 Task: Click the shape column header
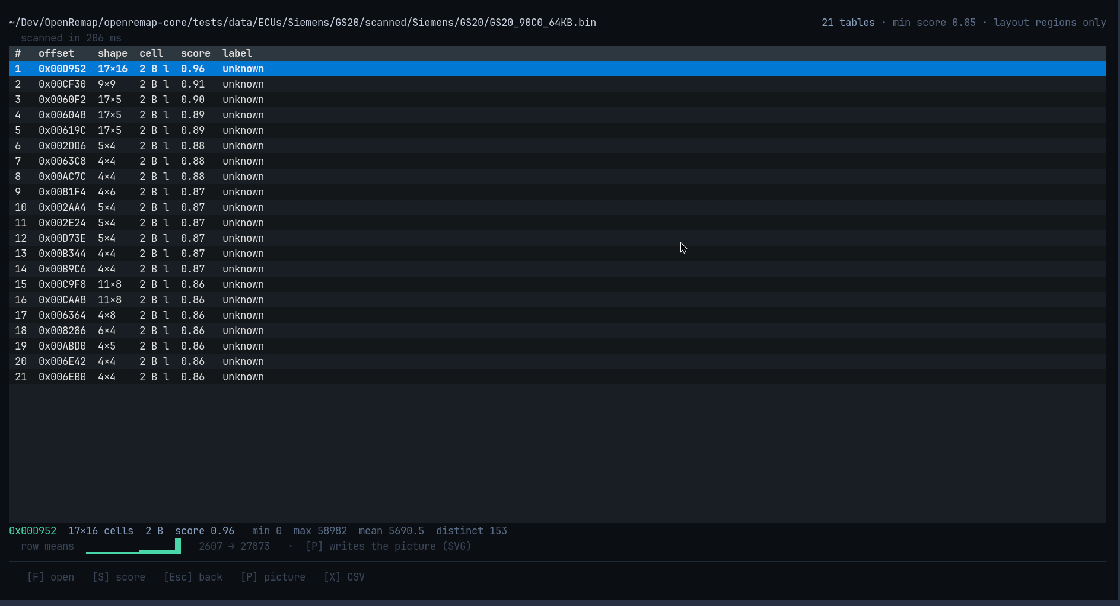point(113,53)
